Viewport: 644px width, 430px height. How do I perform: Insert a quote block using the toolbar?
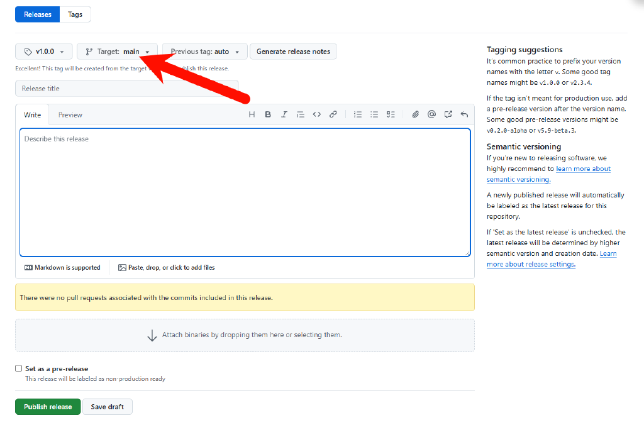click(x=301, y=114)
